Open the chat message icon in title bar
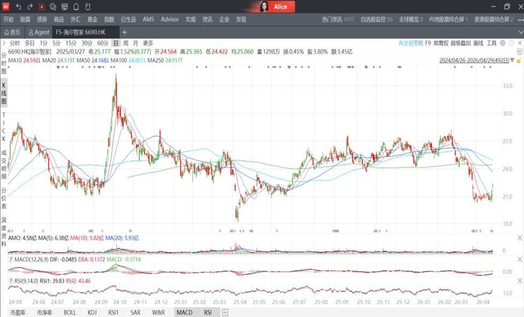Screen dimensions: 524x317 point(53,7)
